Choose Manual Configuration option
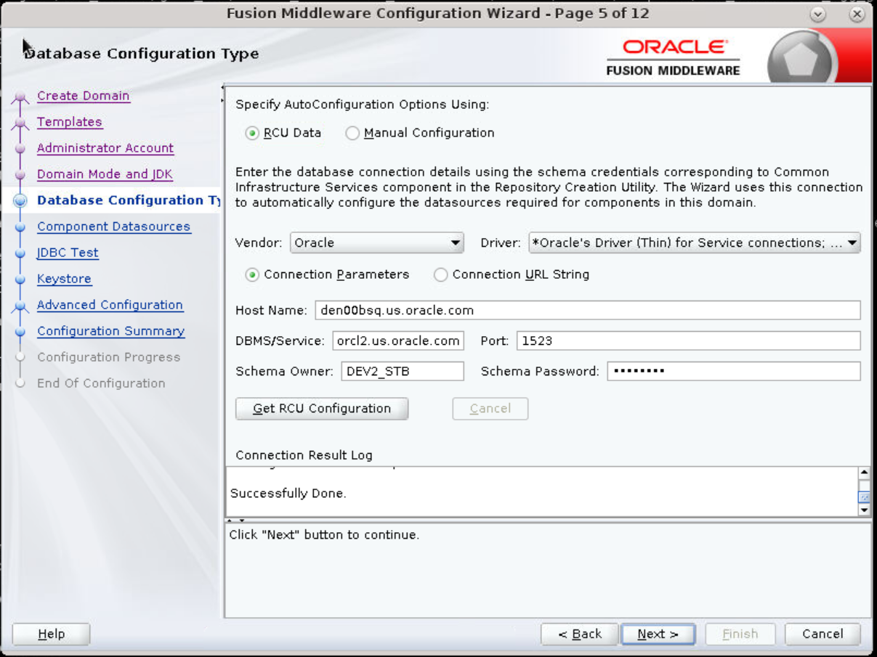The height and width of the screenshot is (657, 877). pyautogui.click(x=352, y=134)
